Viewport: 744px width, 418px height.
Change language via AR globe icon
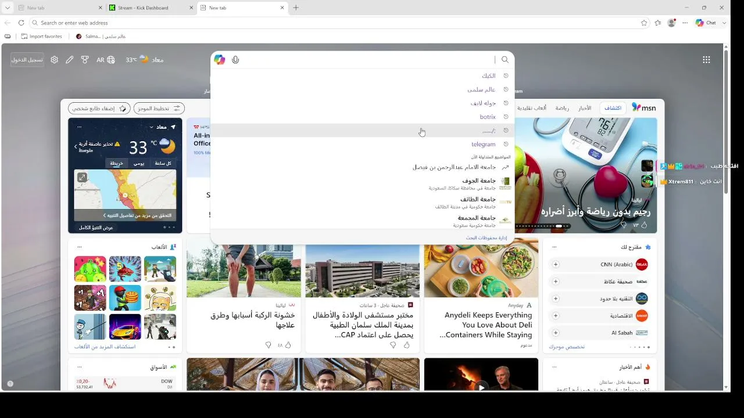(x=106, y=59)
